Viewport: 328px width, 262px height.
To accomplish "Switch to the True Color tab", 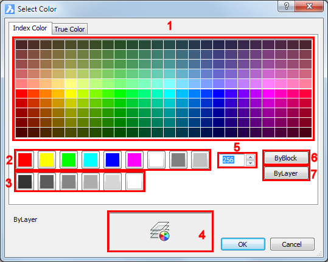I will pyautogui.click(x=69, y=29).
